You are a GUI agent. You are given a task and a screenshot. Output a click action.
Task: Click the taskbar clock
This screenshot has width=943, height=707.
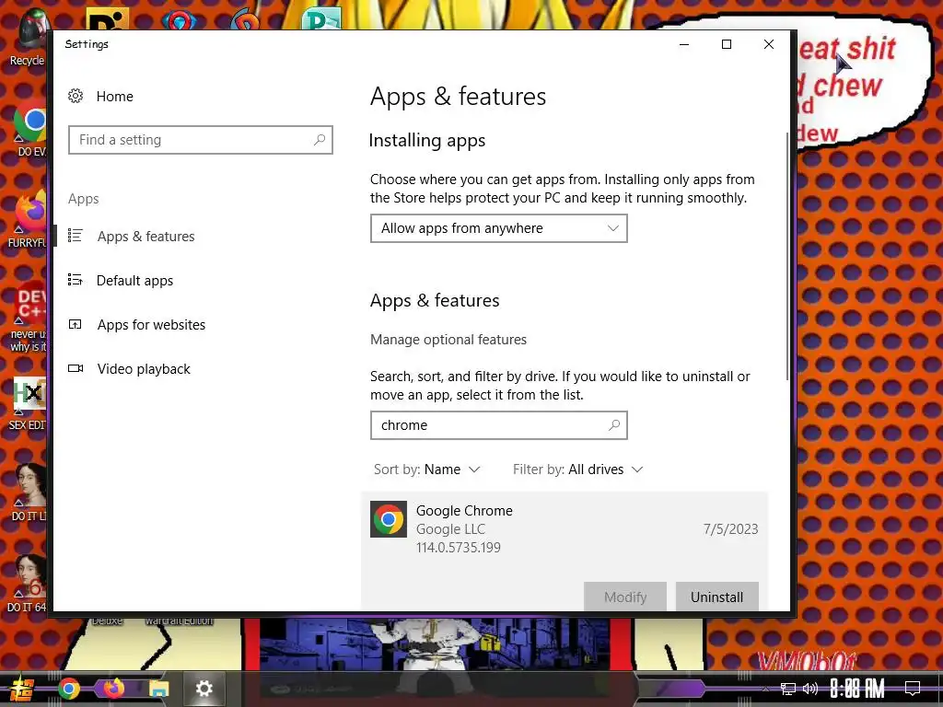[x=857, y=689]
